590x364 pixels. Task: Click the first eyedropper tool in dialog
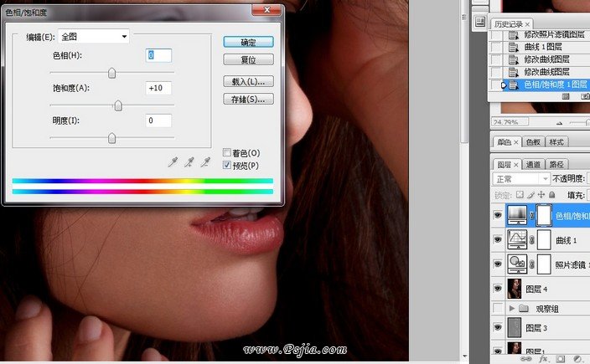pyautogui.click(x=173, y=161)
